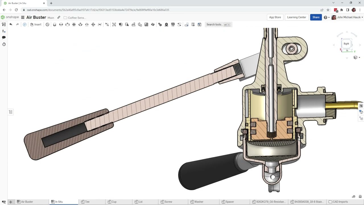Expand the collapsed instance list panel

pyautogui.click(x=11, y=112)
